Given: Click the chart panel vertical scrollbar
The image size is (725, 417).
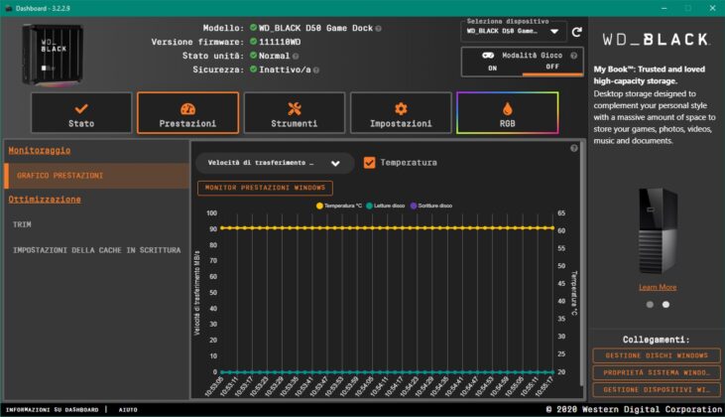Looking at the screenshot, I should tap(582, 264).
